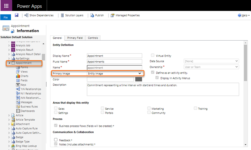Enable the Portals area checkbox

[x=102, y=112]
